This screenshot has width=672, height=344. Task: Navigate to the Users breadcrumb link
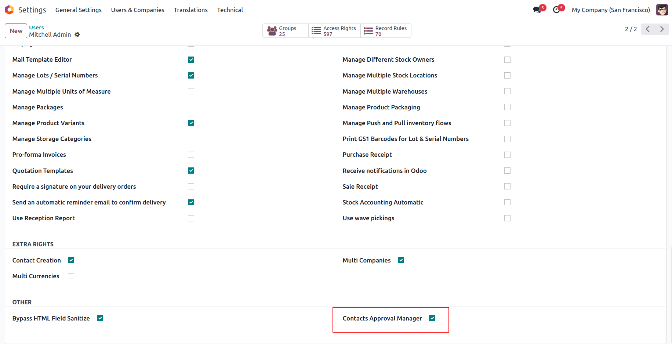(36, 28)
